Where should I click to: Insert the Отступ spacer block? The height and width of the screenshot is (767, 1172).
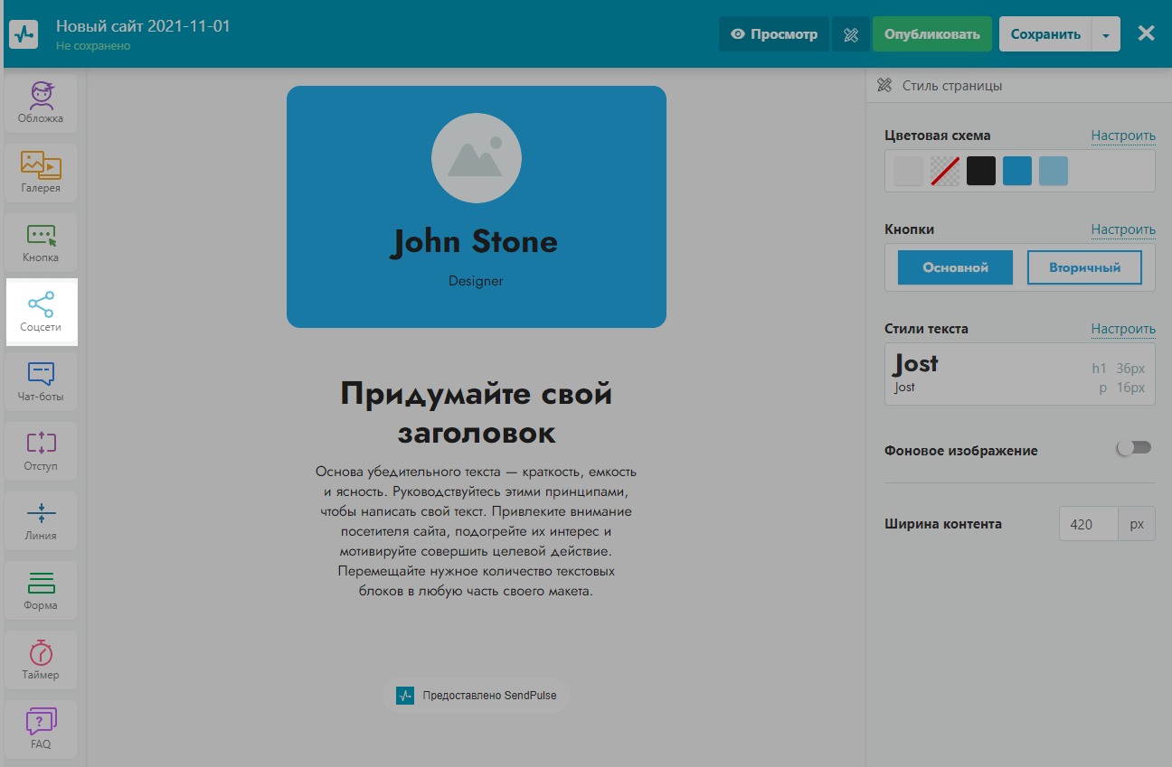pyautogui.click(x=41, y=452)
